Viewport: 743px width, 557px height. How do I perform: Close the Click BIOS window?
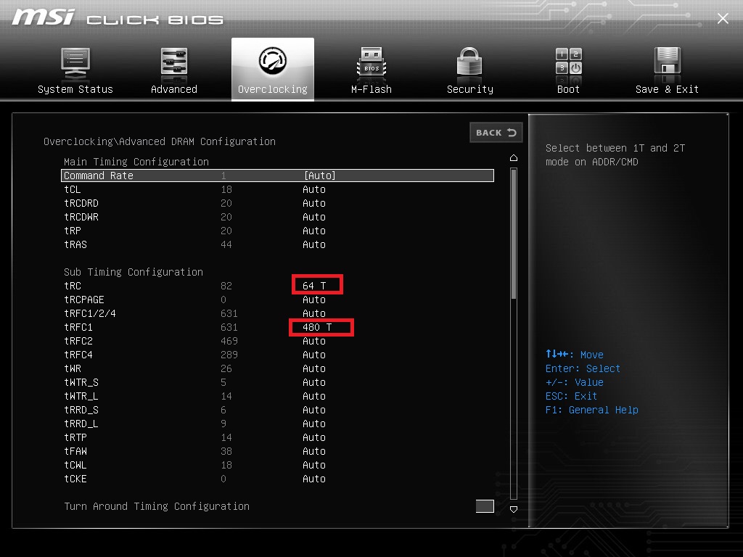pos(723,18)
